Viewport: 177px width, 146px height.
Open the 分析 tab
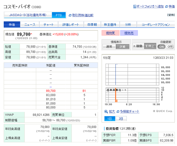tap(128, 25)
